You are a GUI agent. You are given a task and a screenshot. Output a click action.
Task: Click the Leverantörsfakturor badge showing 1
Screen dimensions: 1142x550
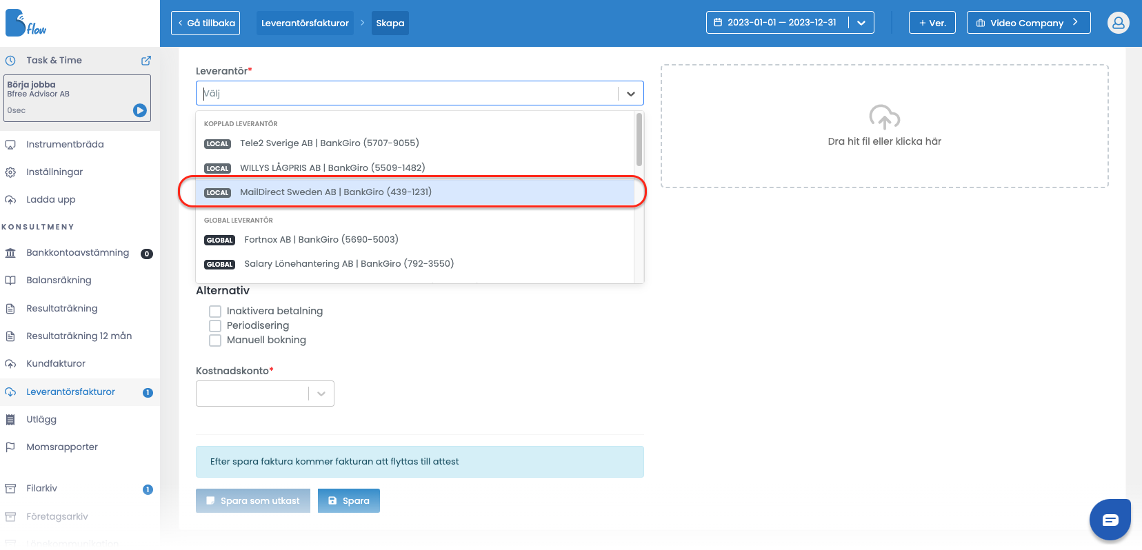148,393
